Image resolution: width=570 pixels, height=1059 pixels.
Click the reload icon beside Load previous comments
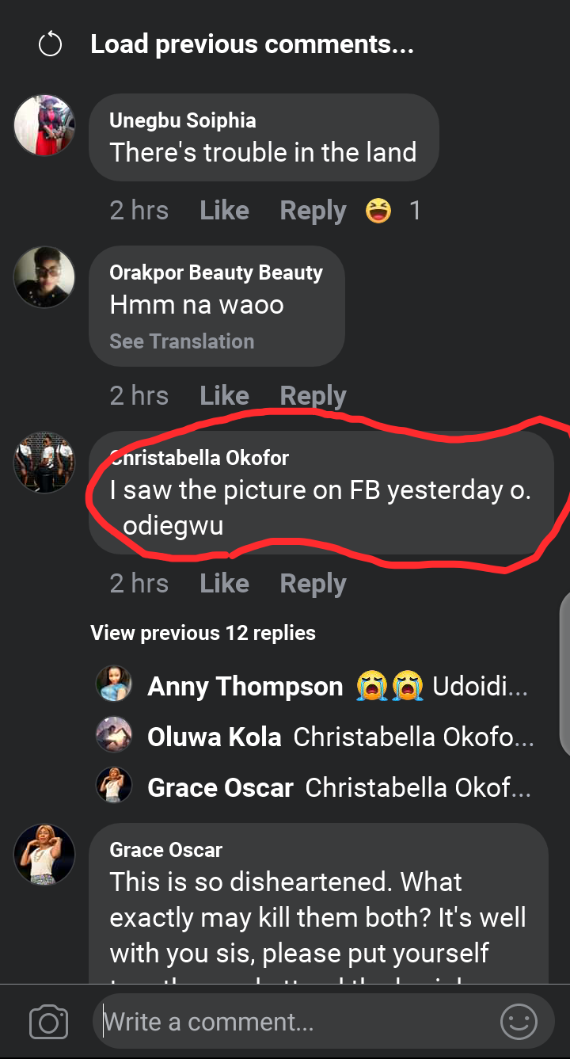coord(50,45)
